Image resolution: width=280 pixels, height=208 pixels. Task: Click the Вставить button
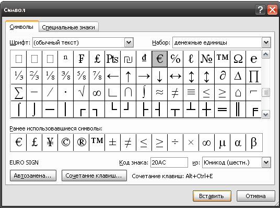click(x=212, y=196)
